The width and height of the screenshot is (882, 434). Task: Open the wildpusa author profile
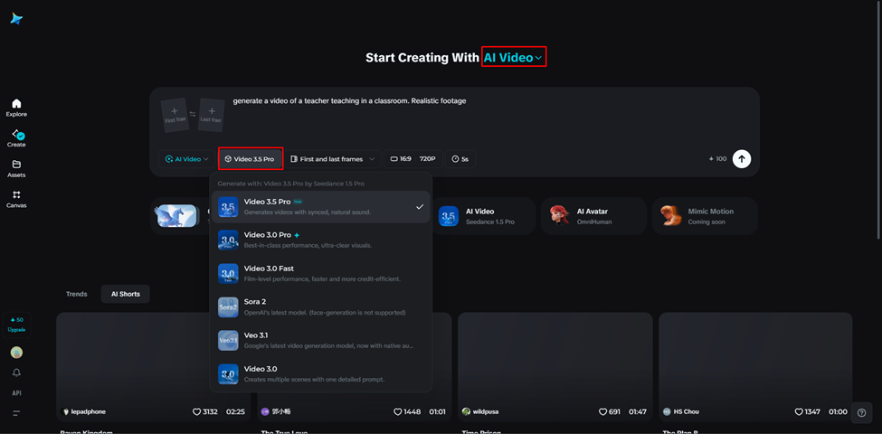tap(479, 412)
